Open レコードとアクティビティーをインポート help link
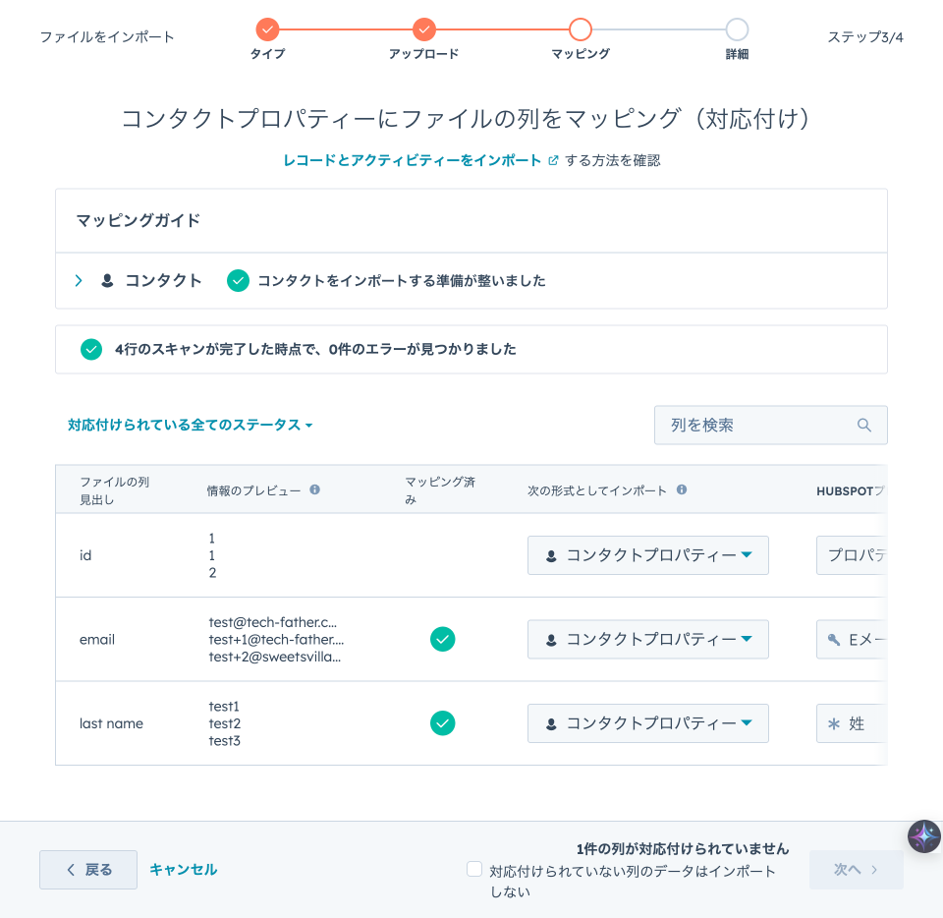 412,160
